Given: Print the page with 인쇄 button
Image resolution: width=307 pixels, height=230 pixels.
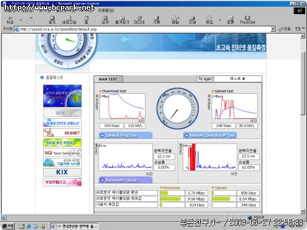Looking at the screenshot, I should [x=192, y=20].
